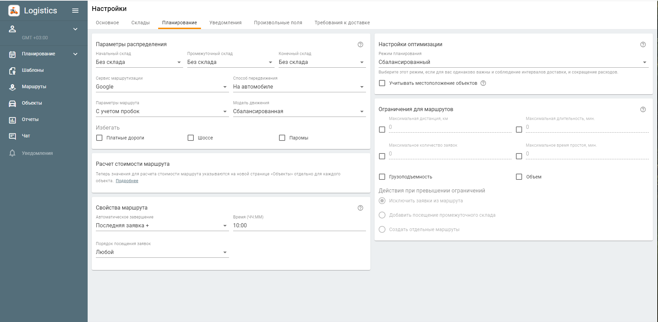Go to Objects (Объекты) car icon
This screenshot has width=658, height=322.
(x=12, y=103)
